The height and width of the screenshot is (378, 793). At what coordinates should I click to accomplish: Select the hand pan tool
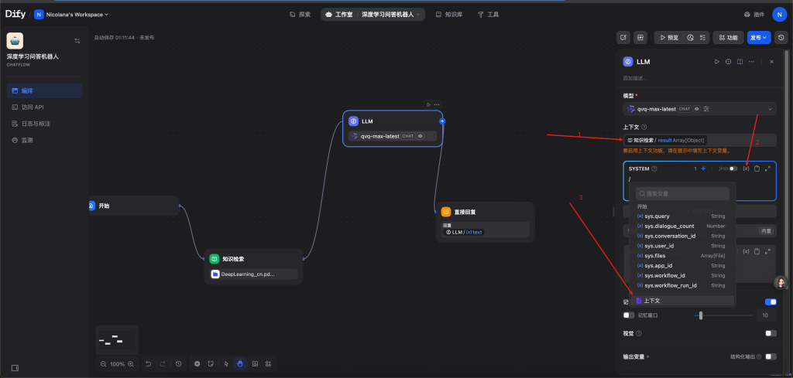click(240, 363)
